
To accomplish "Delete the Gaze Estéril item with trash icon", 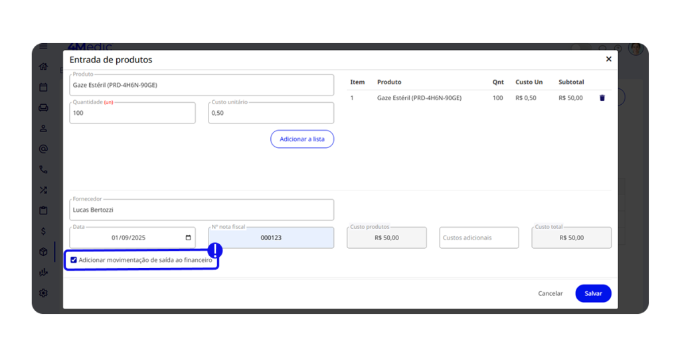I will [x=602, y=98].
